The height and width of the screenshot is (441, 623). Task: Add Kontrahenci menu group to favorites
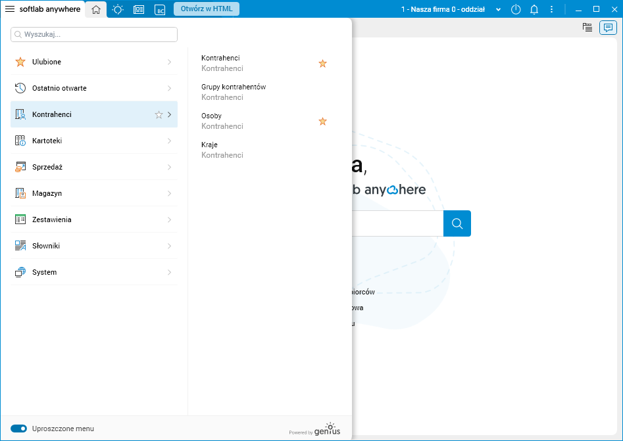click(x=159, y=115)
